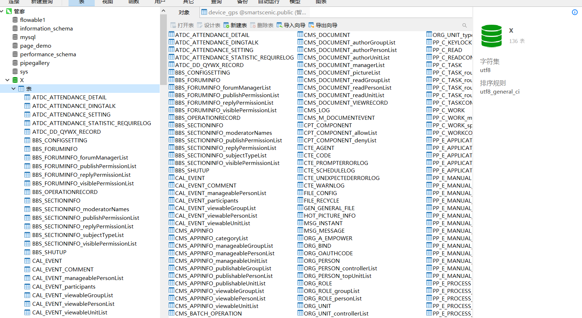582x318 pixels.
Task: Select CMS_APPINFO_categoryList in the object list
Action: (x=211, y=238)
